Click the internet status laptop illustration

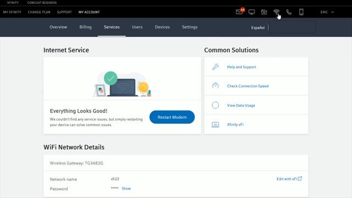click(122, 84)
